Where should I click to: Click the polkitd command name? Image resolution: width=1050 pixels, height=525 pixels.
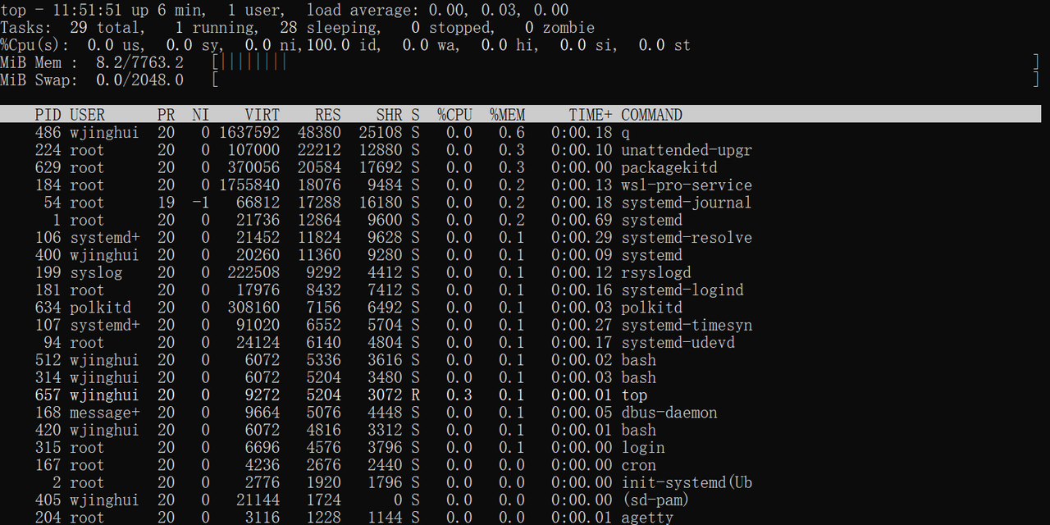[651, 308]
